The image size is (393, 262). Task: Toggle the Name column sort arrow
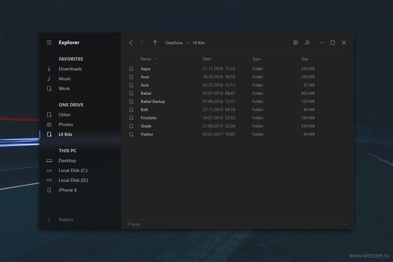click(156, 59)
